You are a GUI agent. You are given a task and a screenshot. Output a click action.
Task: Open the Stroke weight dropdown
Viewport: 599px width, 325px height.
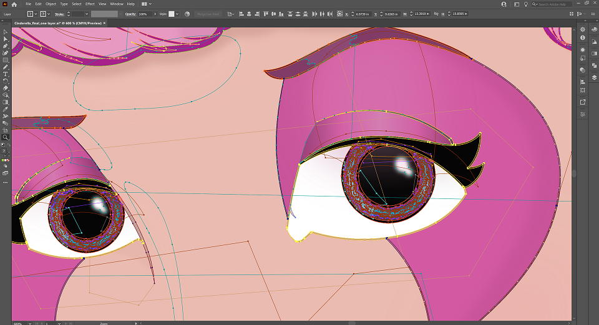coord(87,14)
